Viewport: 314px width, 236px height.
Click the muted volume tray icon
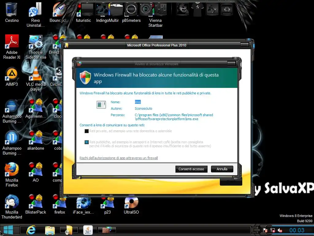click(280, 230)
